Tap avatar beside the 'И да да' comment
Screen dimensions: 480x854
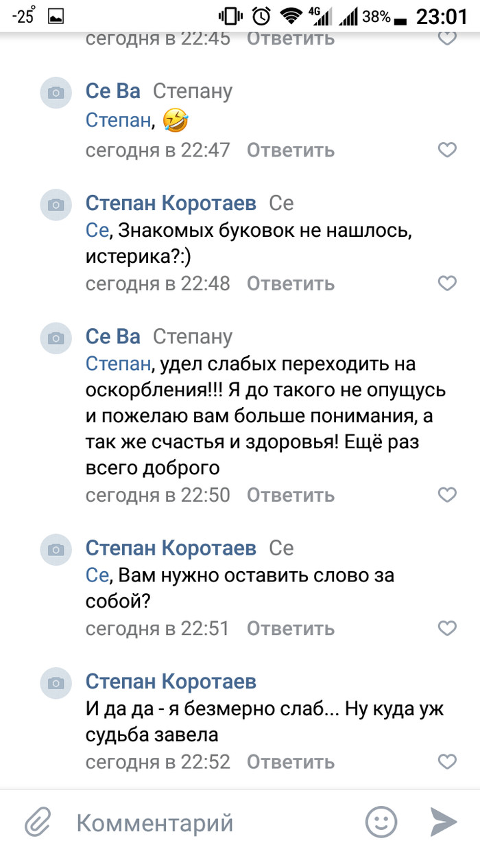(56, 682)
